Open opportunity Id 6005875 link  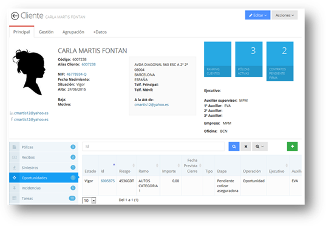pyautogui.click(x=107, y=181)
